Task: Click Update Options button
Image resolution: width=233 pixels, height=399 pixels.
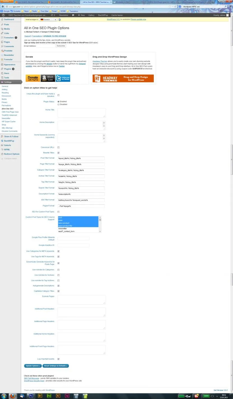Action: (33, 366)
